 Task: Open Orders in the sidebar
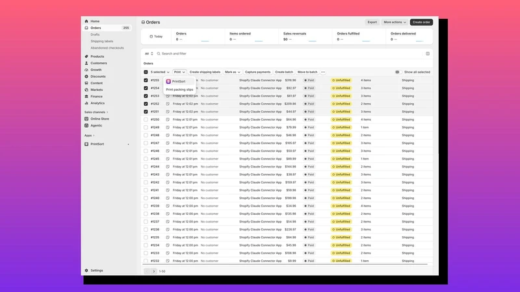107,28
